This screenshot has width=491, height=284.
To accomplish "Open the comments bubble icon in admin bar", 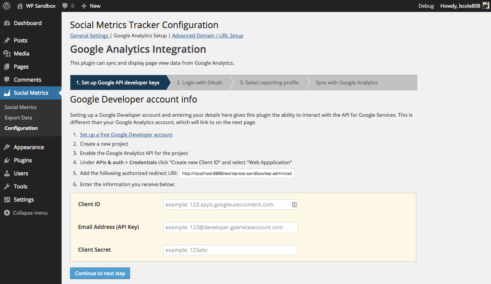I will tap(65, 6).
